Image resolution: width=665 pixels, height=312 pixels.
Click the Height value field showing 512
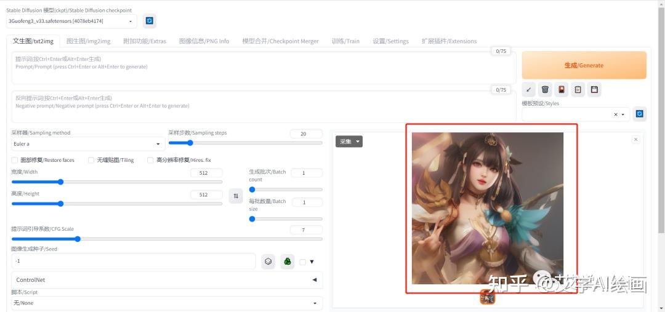point(206,194)
